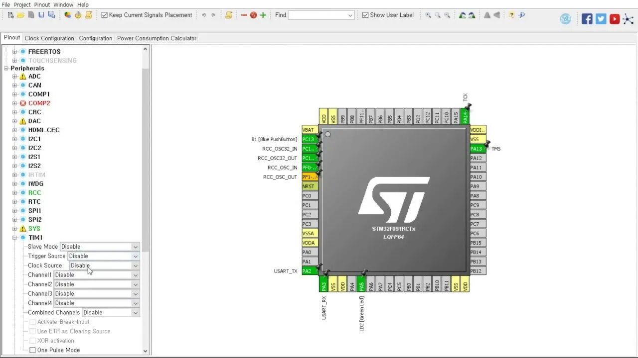
Task: Click the round 10-year badge icon
Action: pyautogui.click(x=566, y=19)
